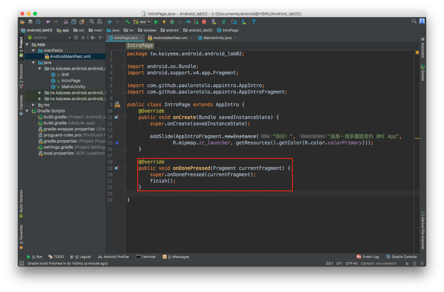Build project with the green hammer icon

pyautogui.click(x=127, y=22)
